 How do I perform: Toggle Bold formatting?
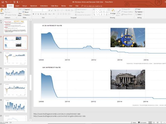point(34,14)
